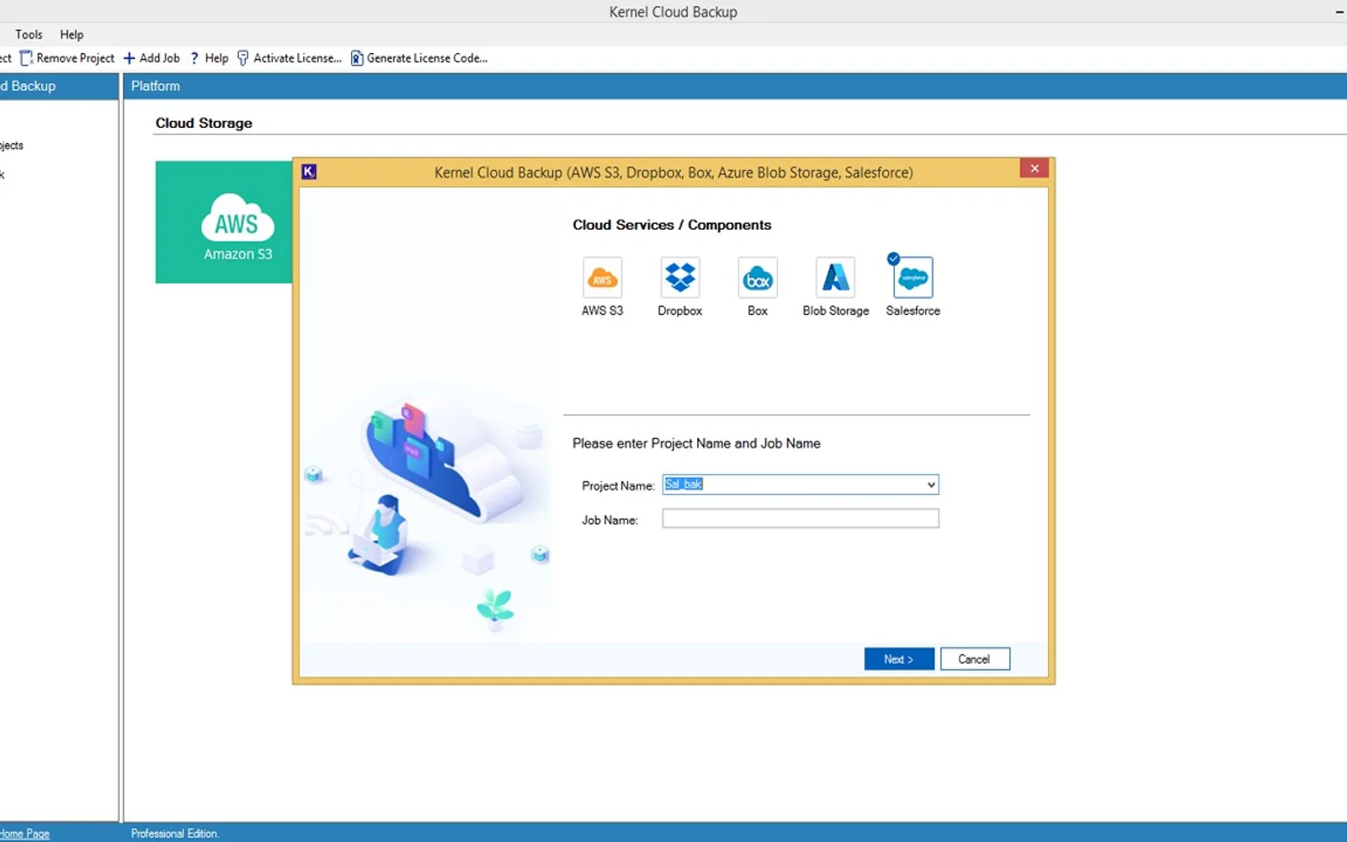Click the Kernel logo in dialog title bar
Image resolution: width=1347 pixels, height=842 pixels.
[x=309, y=172]
